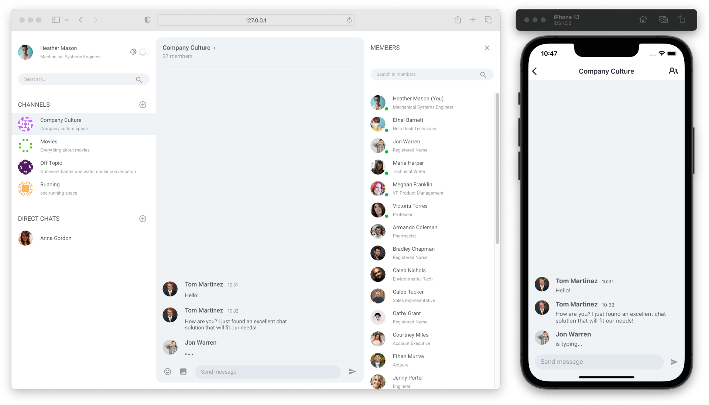Click the notification settings icon for Heather Mason

[133, 52]
